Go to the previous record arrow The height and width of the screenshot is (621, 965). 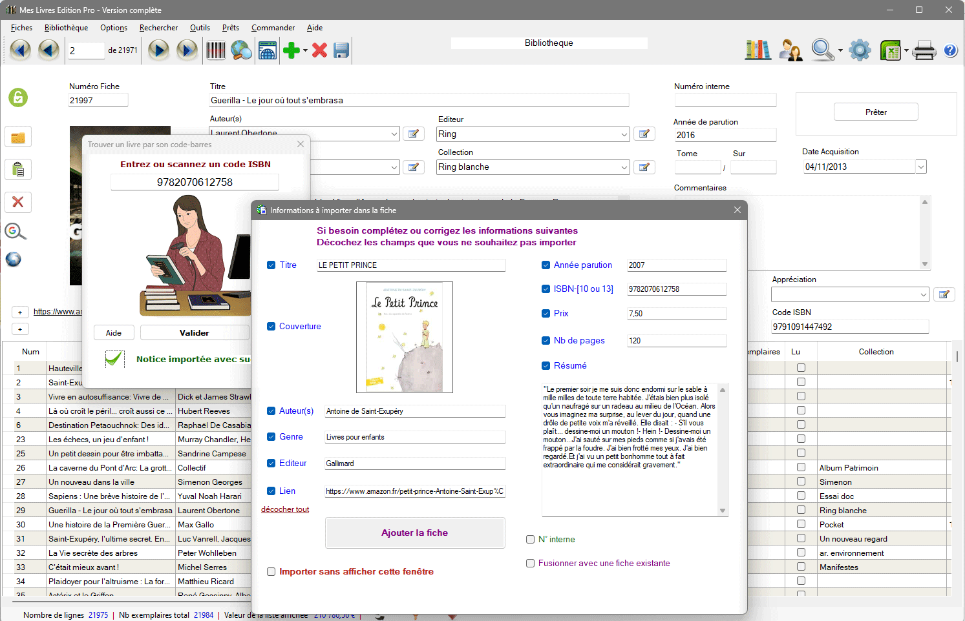48,50
